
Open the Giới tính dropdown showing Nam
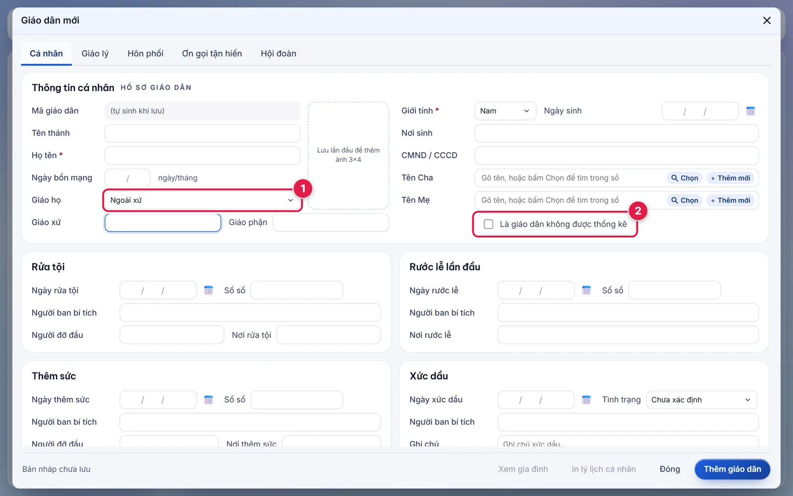click(x=505, y=111)
